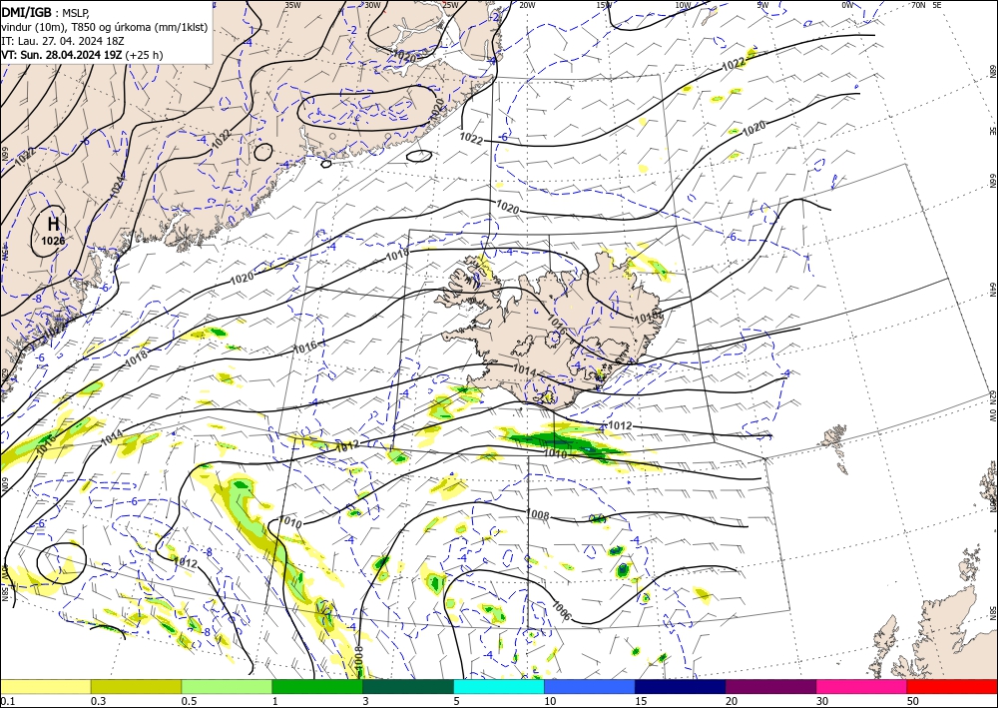Click the legend value '15'
Image resolution: width=998 pixels, height=708 pixels.
click(641, 701)
